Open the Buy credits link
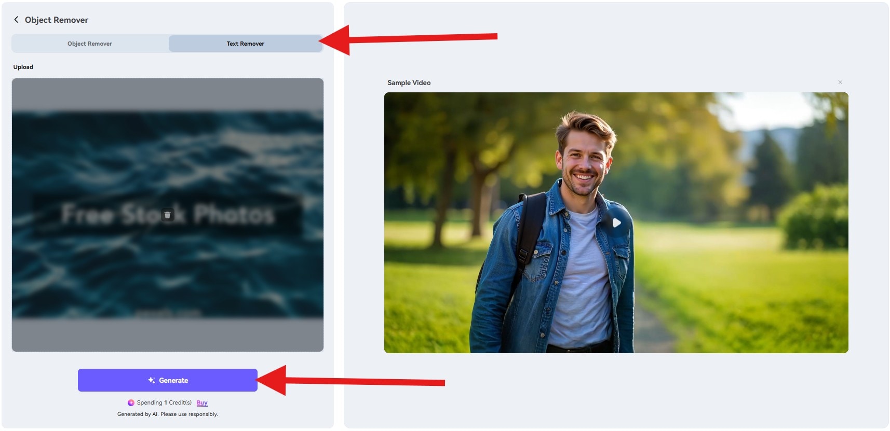890x431 pixels. click(202, 403)
